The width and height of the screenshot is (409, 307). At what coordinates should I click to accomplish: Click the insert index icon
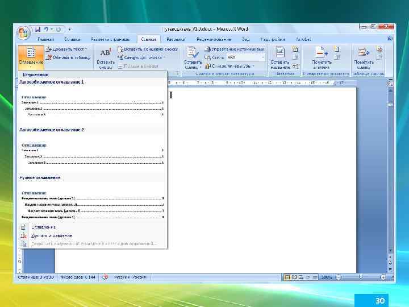[337, 49]
